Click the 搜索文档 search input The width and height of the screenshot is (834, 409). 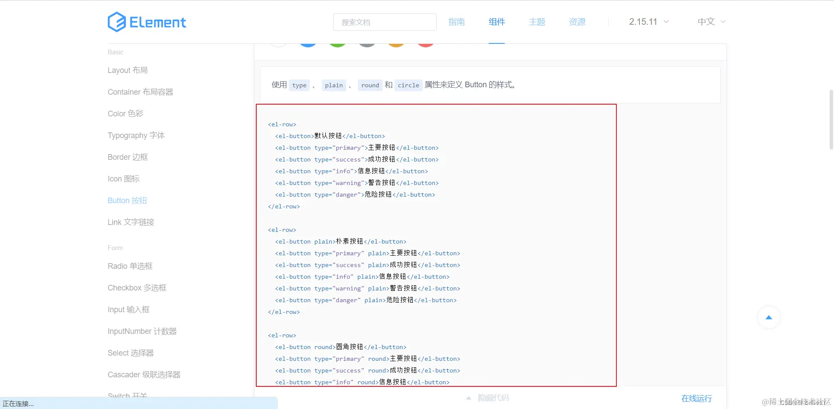(384, 22)
